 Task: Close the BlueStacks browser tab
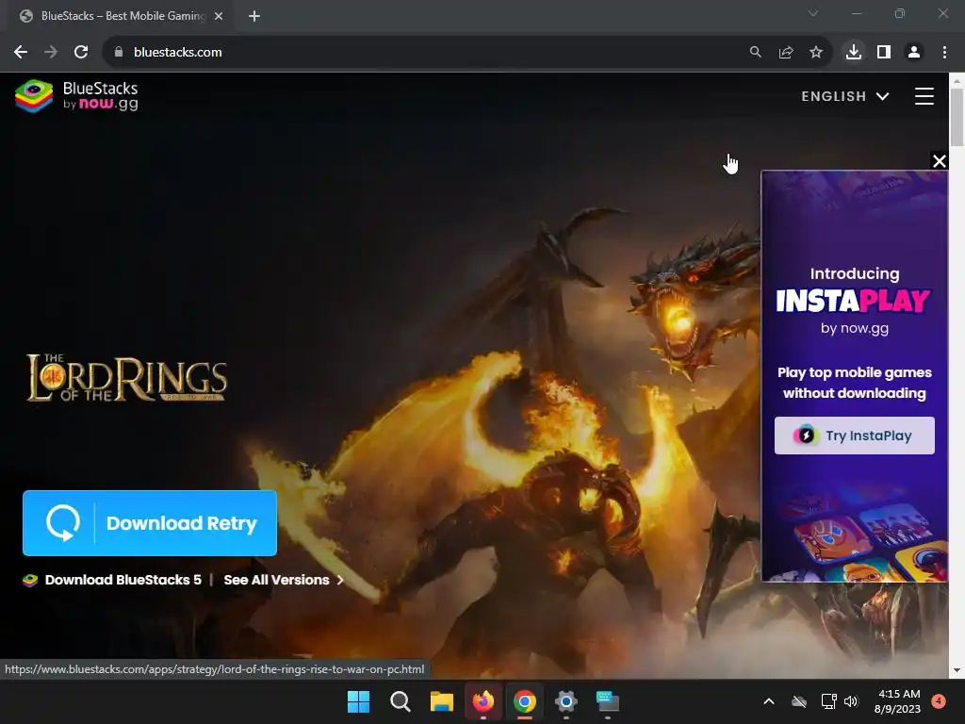click(218, 16)
